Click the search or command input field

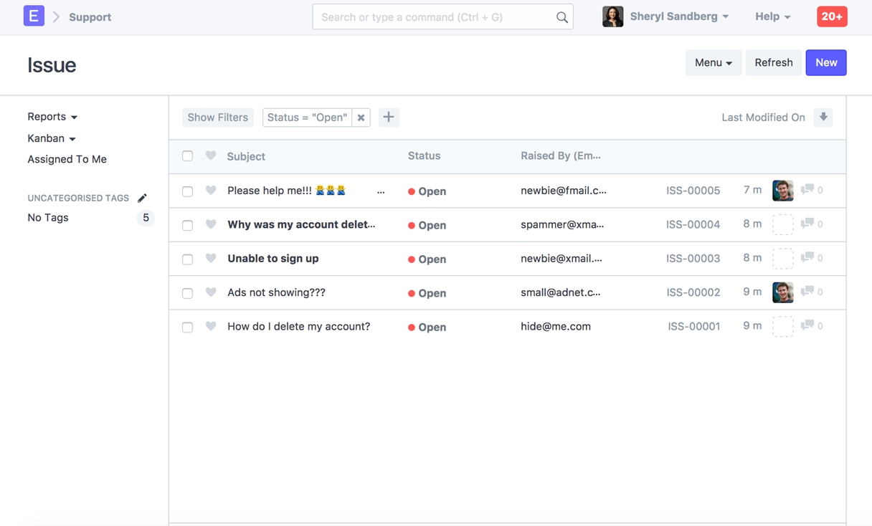pyautogui.click(x=435, y=17)
